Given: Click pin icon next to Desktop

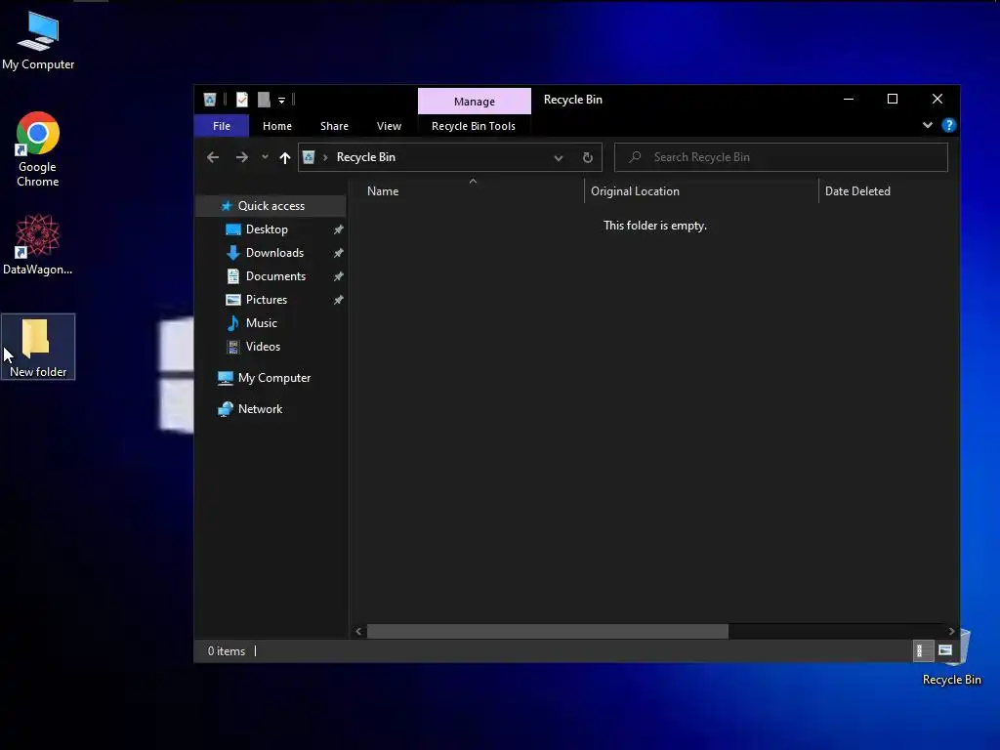Looking at the screenshot, I should coord(339,229).
